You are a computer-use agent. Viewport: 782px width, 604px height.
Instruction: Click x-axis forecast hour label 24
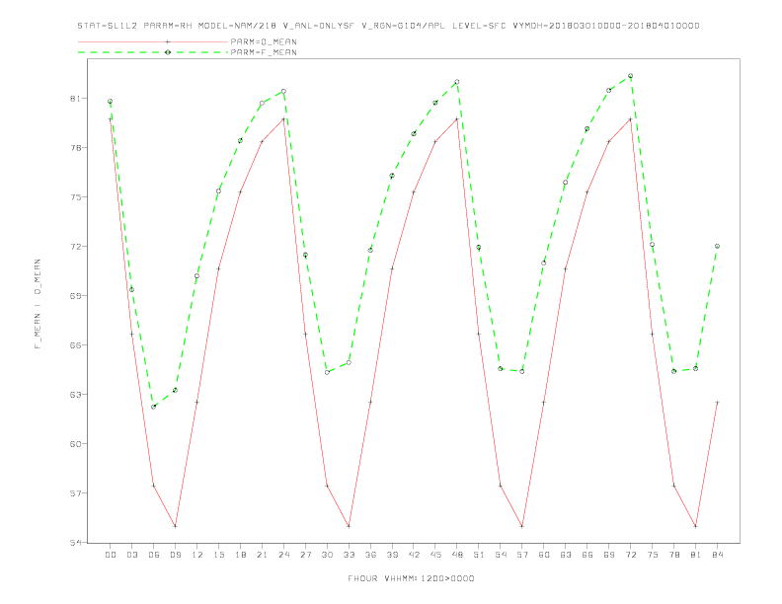[x=283, y=555]
